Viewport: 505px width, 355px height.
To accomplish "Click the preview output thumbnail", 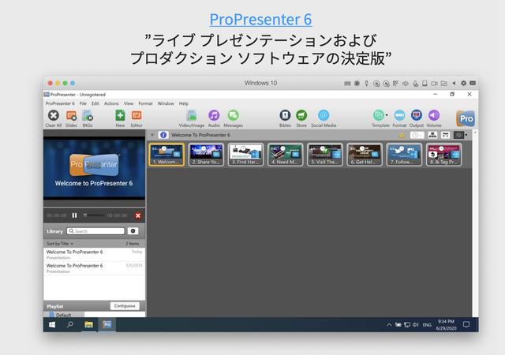I will pyautogui.click(x=94, y=169).
